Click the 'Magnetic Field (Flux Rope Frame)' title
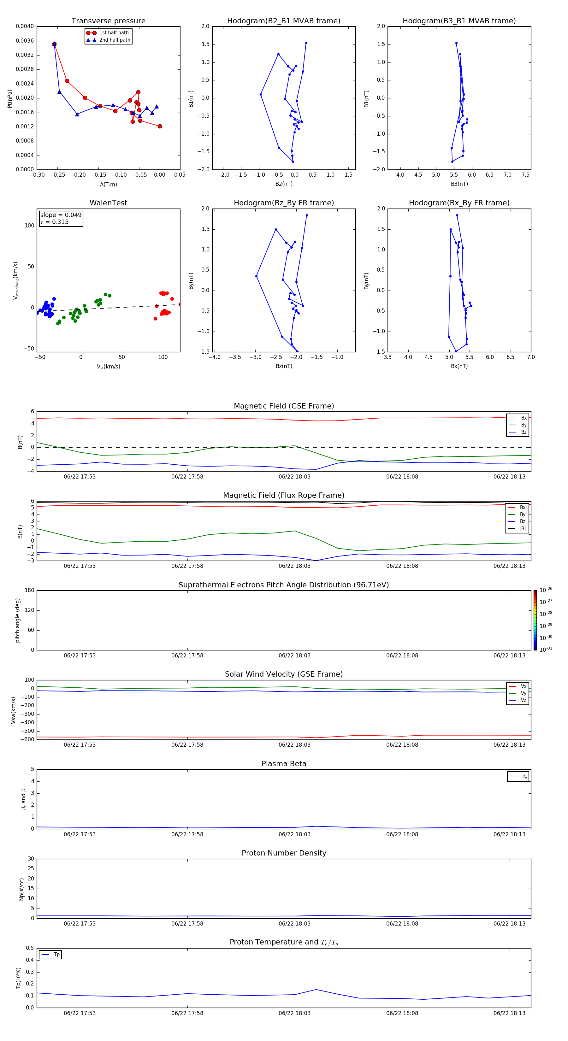This screenshot has width=568, height=1041. click(x=284, y=496)
